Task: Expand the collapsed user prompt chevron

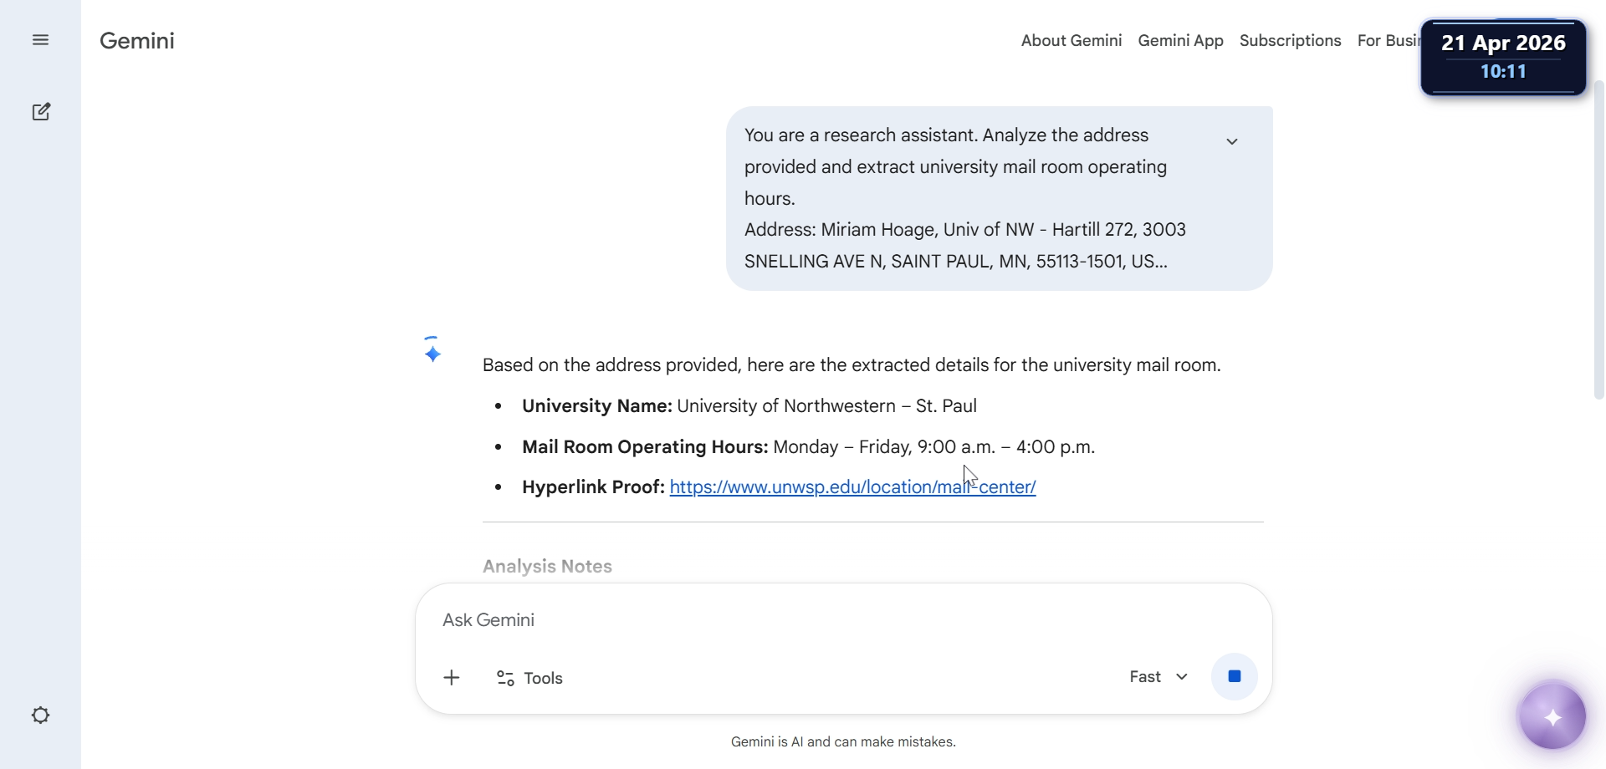Action: [x=1232, y=141]
